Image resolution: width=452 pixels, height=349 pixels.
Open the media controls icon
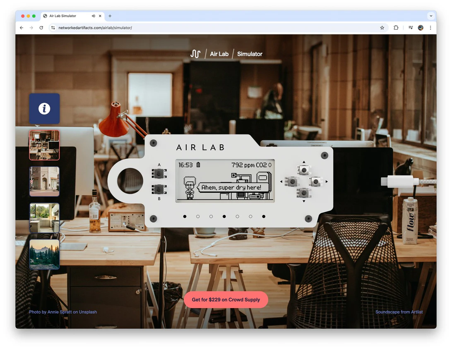411,28
